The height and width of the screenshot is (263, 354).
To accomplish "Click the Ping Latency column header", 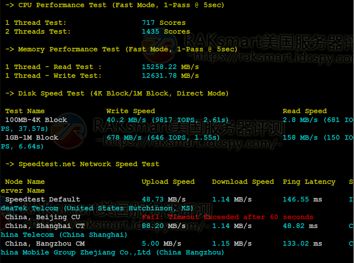I will (x=309, y=182).
